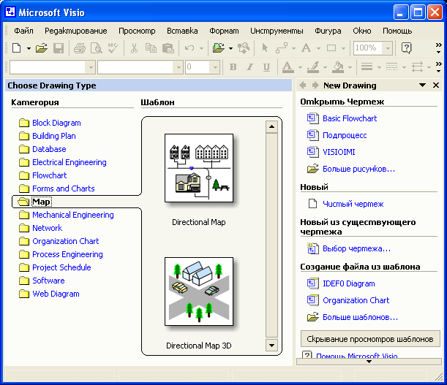
Task: Click the Spelling check ABC icon
Action: pyautogui.click(x=113, y=47)
